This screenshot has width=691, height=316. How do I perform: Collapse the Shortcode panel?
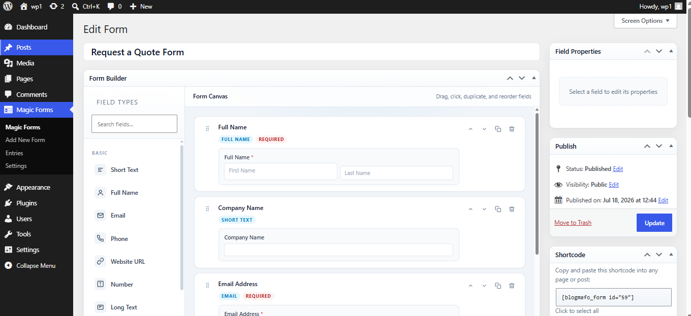point(671,255)
